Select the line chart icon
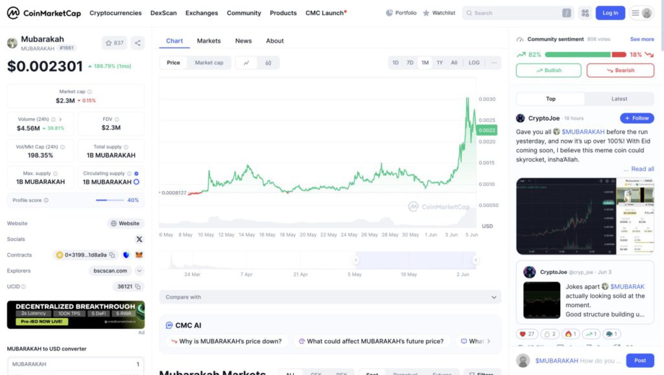 point(246,63)
